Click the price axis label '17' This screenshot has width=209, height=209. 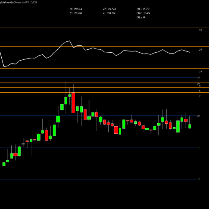click(x=199, y=148)
